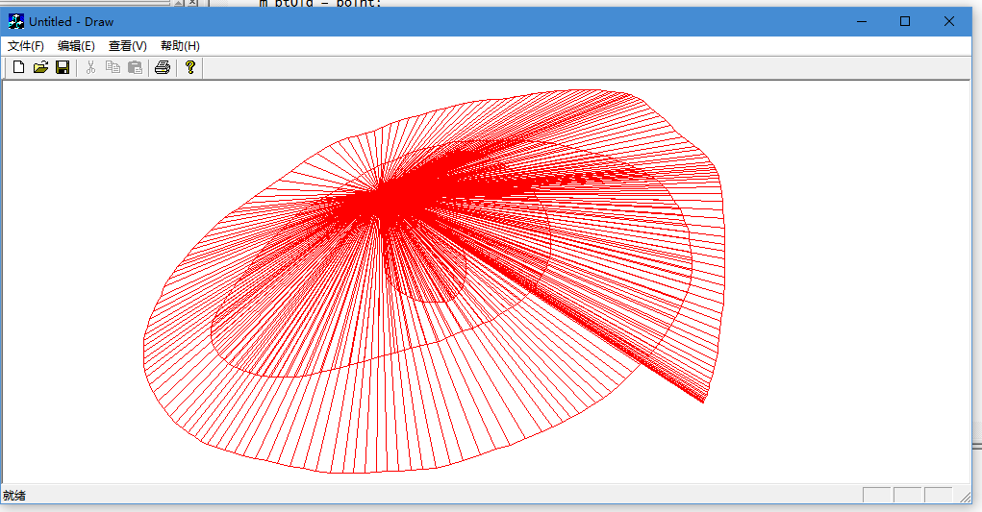Click the Paste clipboard toolbar icon
982x512 pixels.
(135, 67)
